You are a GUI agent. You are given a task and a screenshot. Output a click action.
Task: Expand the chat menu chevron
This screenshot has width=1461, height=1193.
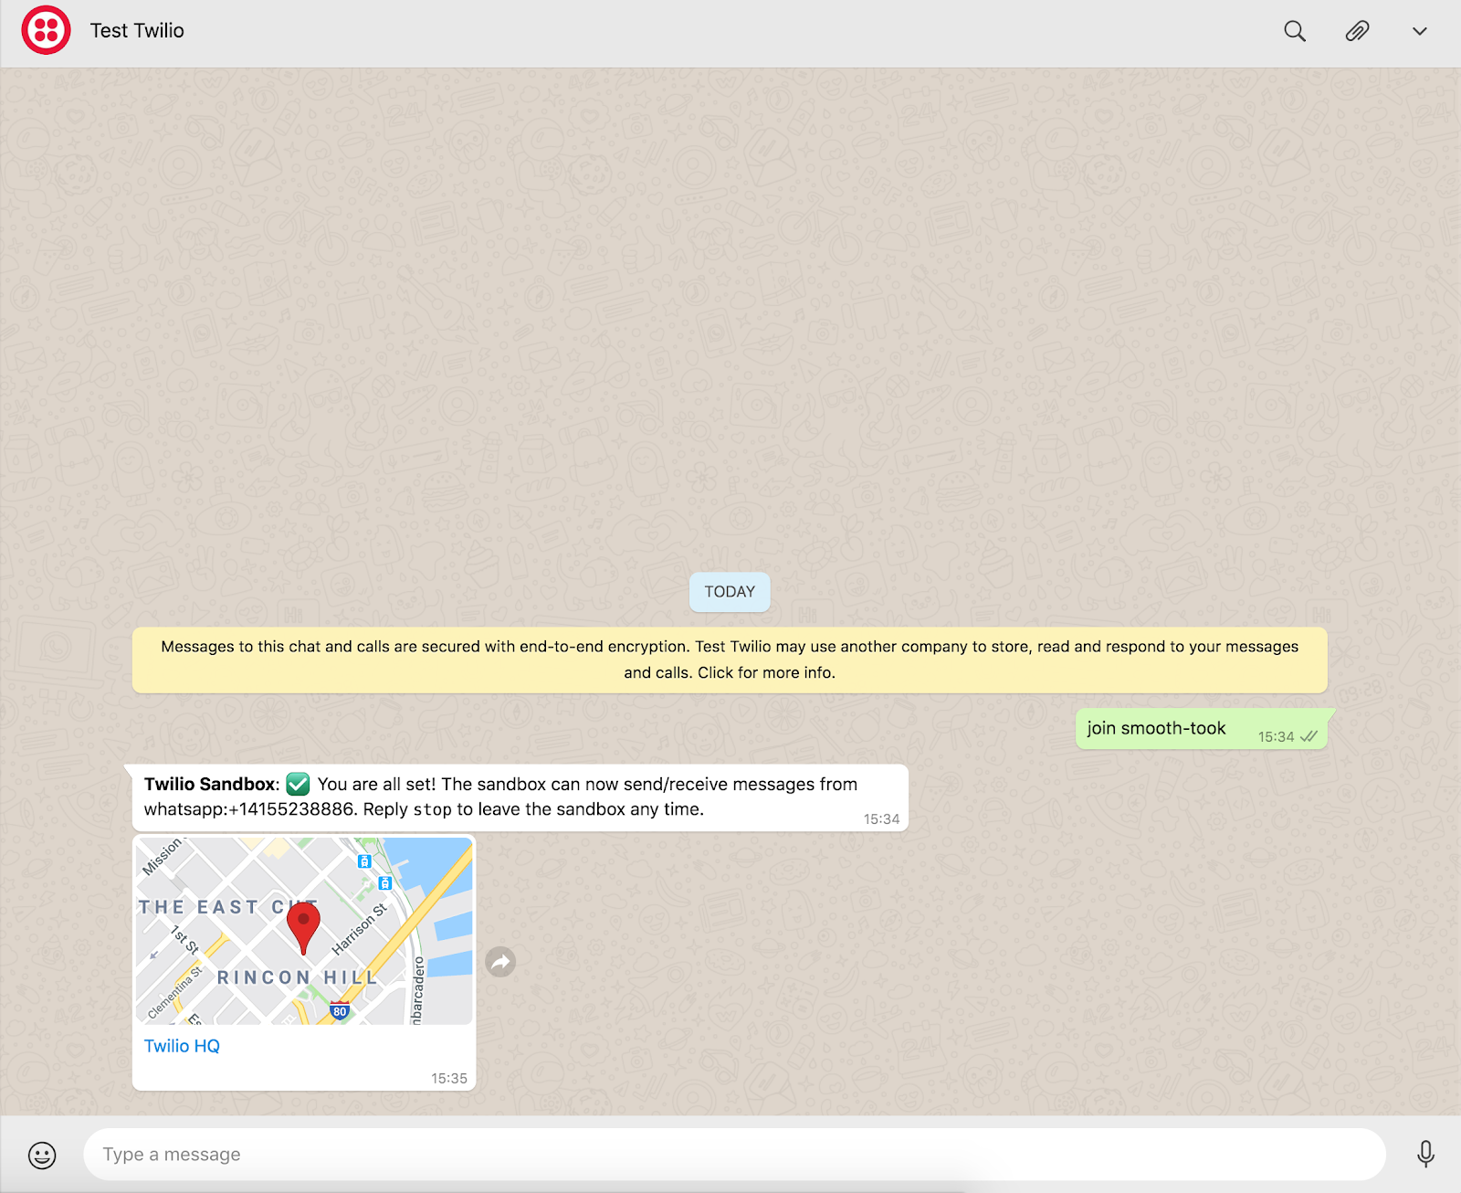1419,31
